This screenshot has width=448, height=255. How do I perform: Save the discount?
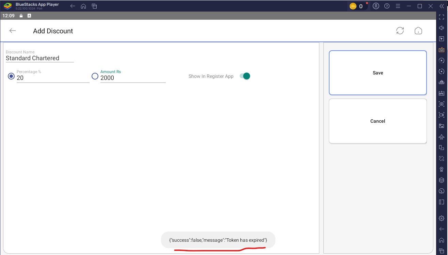(378, 73)
